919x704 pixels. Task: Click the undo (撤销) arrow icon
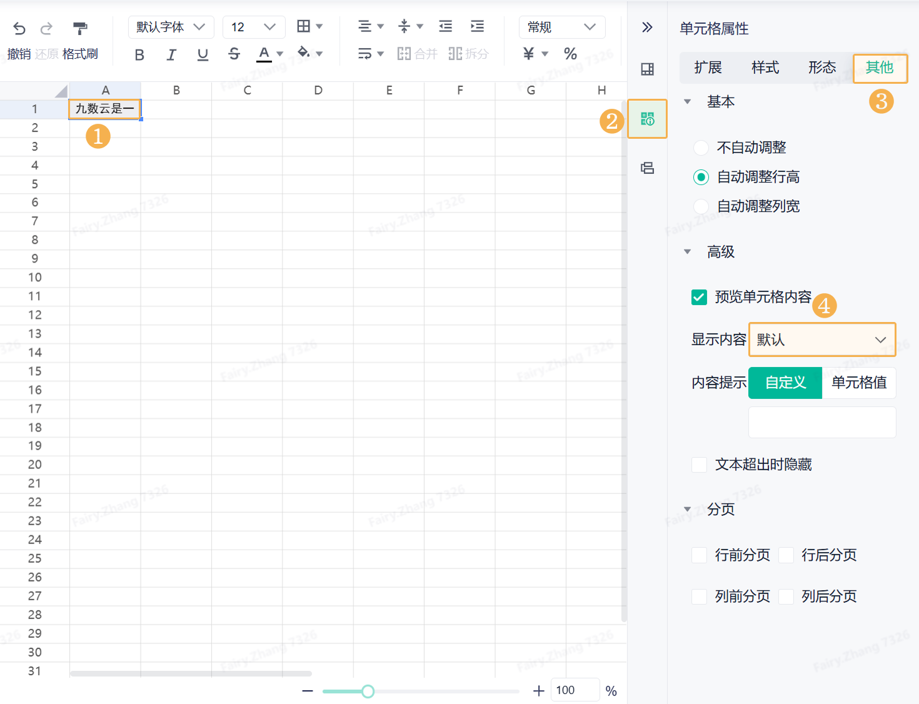click(x=19, y=28)
